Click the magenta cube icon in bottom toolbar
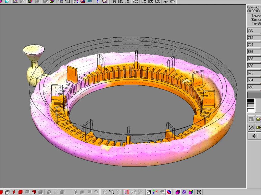This screenshot has width=261, height=195. tap(178, 192)
